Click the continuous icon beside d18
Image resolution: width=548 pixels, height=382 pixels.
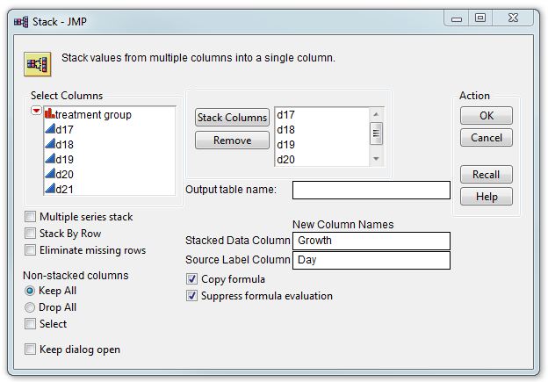[49, 144]
